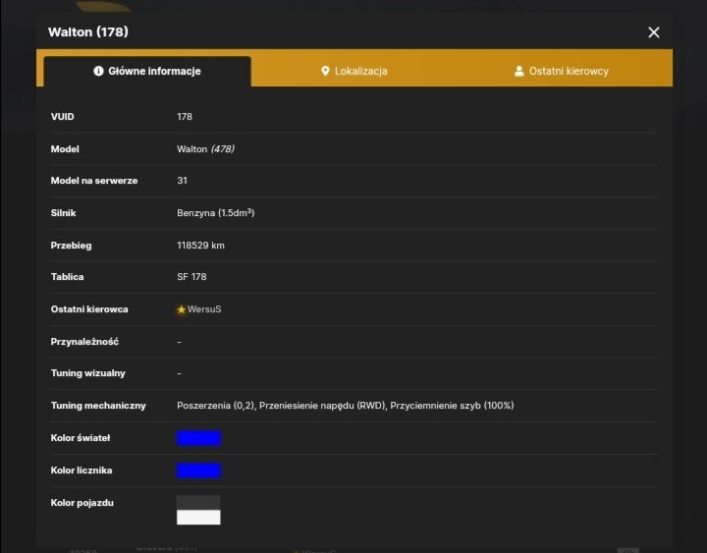Click the Tuning wizualny label
This screenshot has height=553, width=707.
click(88, 373)
